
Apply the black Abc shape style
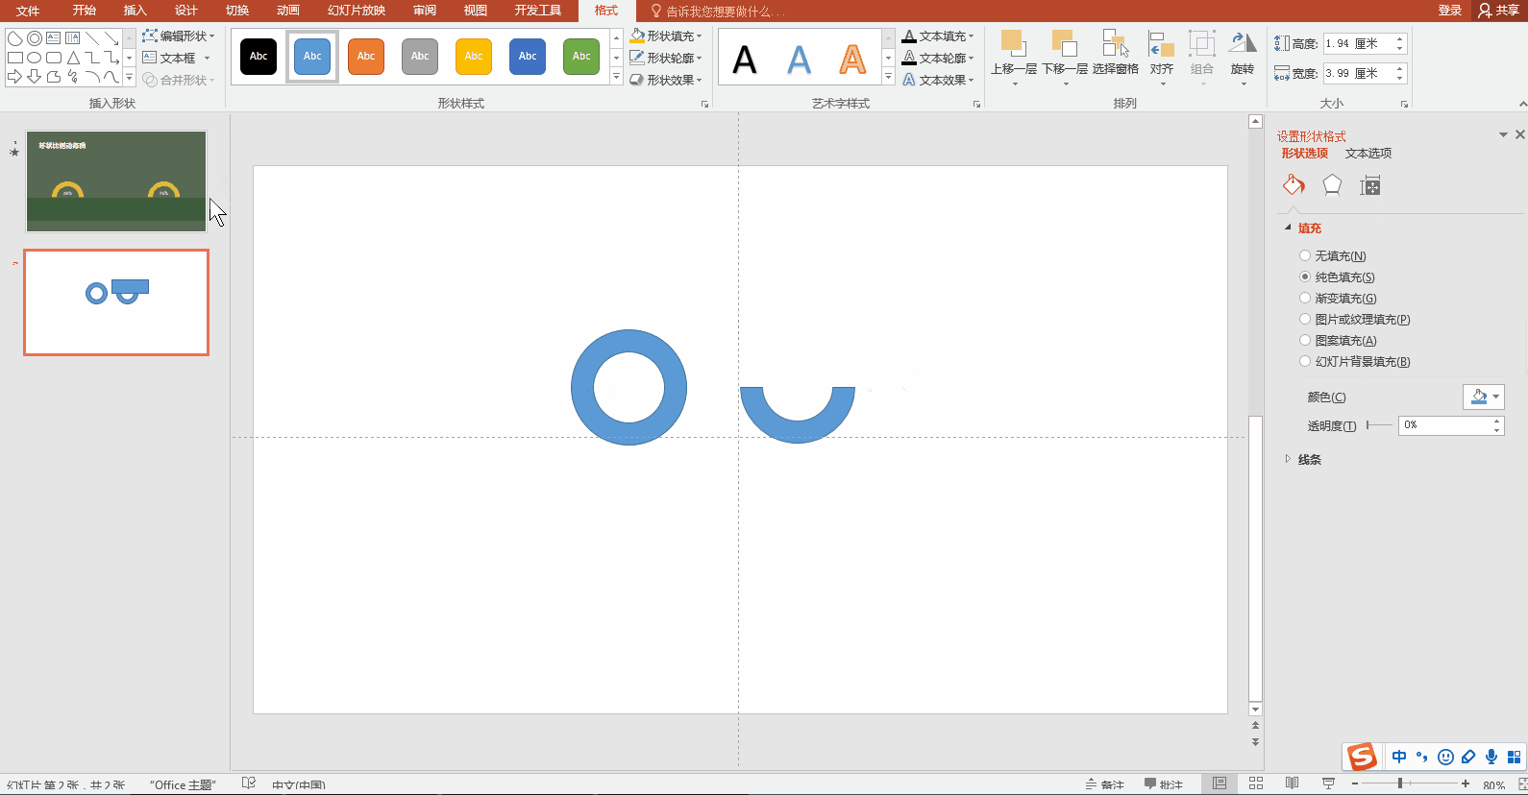click(259, 56)
